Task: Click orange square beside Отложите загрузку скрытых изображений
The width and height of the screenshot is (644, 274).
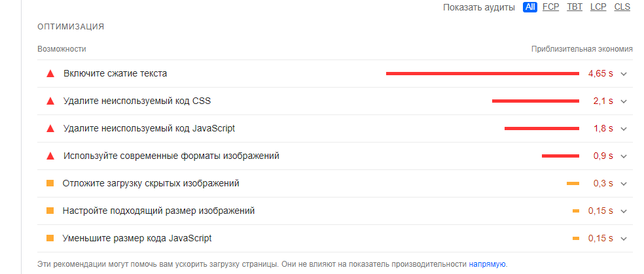Action: pos(50,183)
